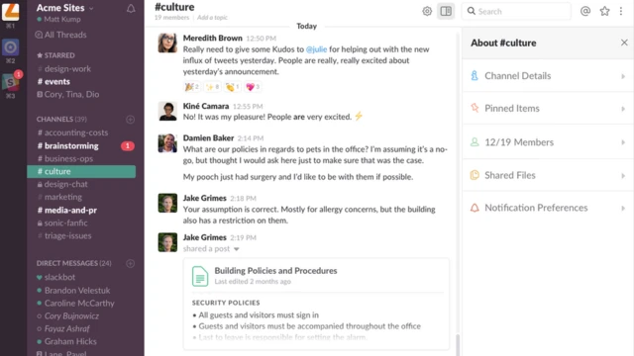Open All Threads view
Viewport: 634px width, 356px height.
[x=61, y=35]
